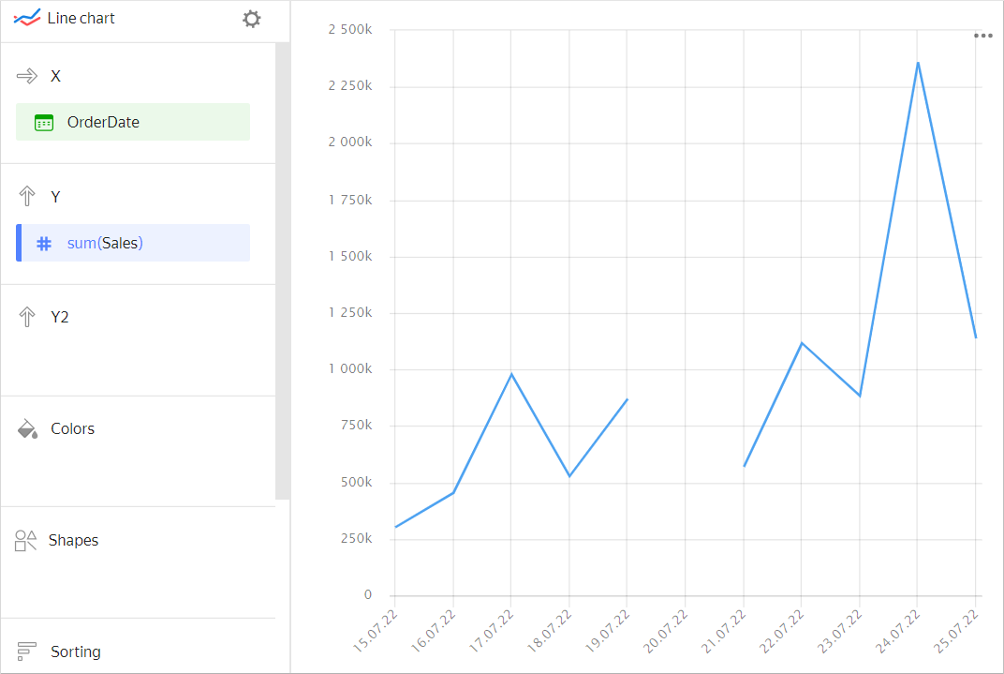Click the Shapes section label
This screenshot has height=674, width=1004.
73,541
